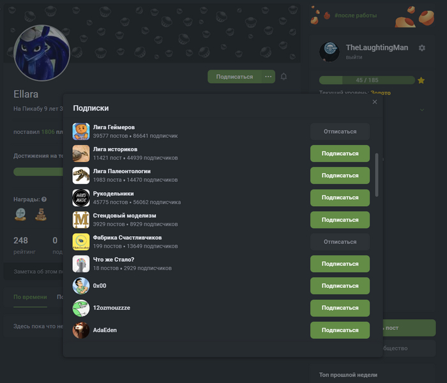Subscribe to user 0x00

[x=340, y=286]
